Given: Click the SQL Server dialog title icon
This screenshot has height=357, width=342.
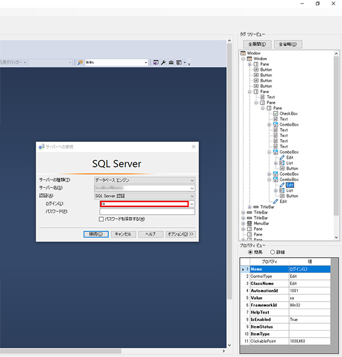Looking at the screenshot, I should 42,147.
